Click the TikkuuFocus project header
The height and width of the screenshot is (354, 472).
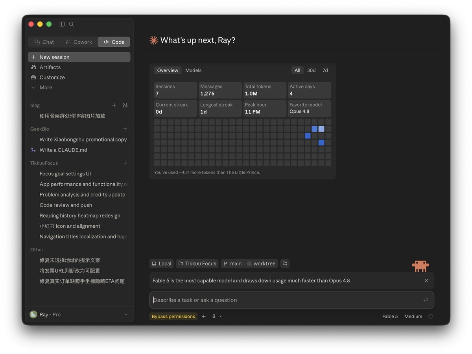tap(44, 163)
